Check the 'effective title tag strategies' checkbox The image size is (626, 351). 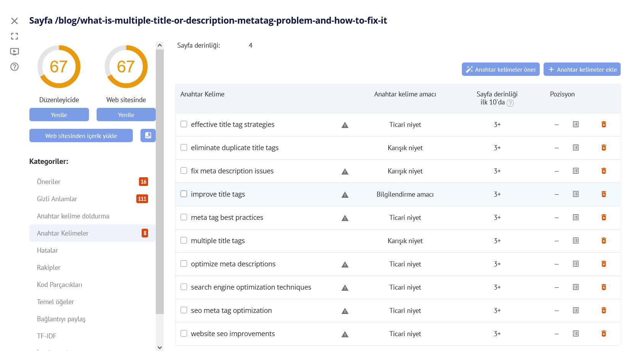click(184, 124)
